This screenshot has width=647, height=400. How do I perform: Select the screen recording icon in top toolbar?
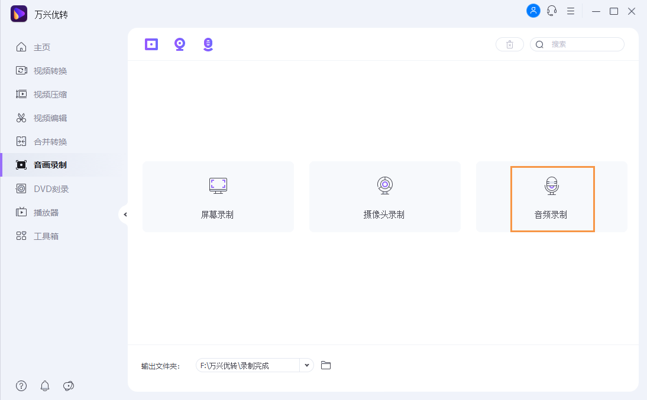[151, 44]
